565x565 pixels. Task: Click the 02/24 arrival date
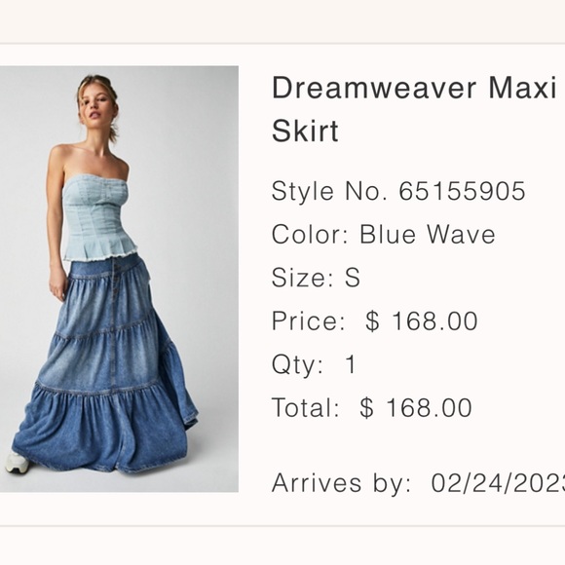pos(498,483)
